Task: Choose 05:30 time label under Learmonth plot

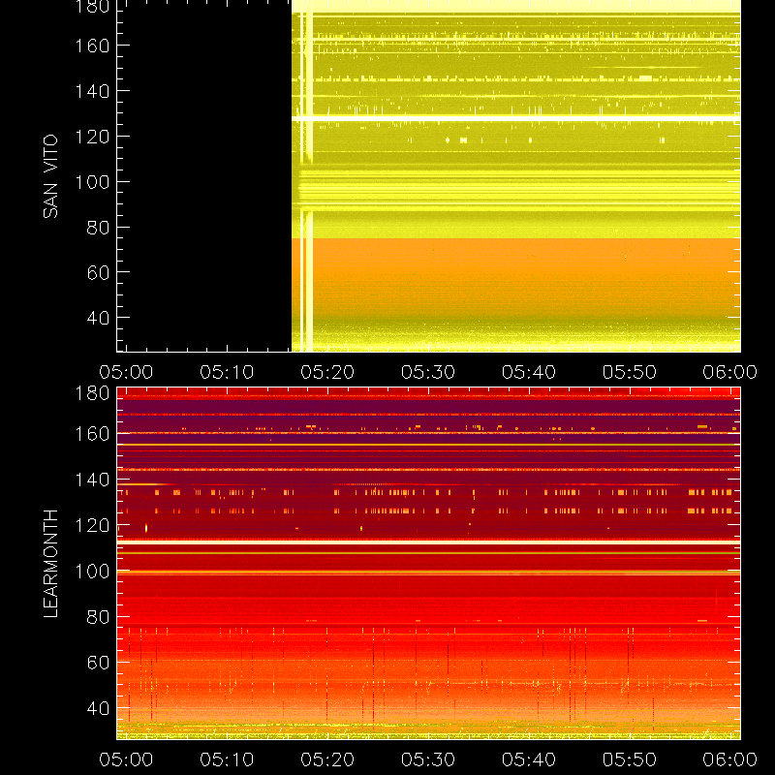Action: click(x=428, y=759)
